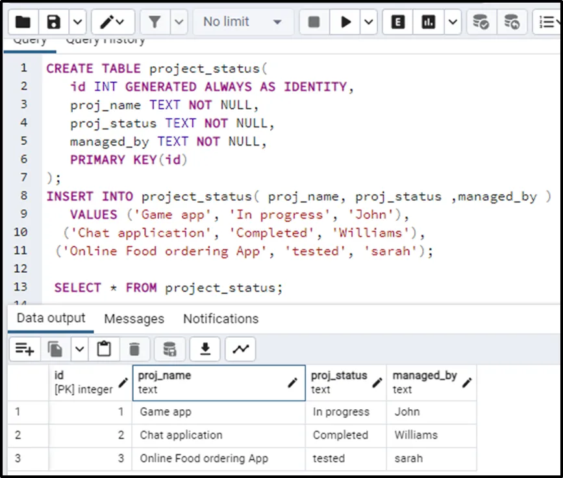Click the Rollback transaction database icon
Screen dimensions: 563x478
tap(512, 22)
